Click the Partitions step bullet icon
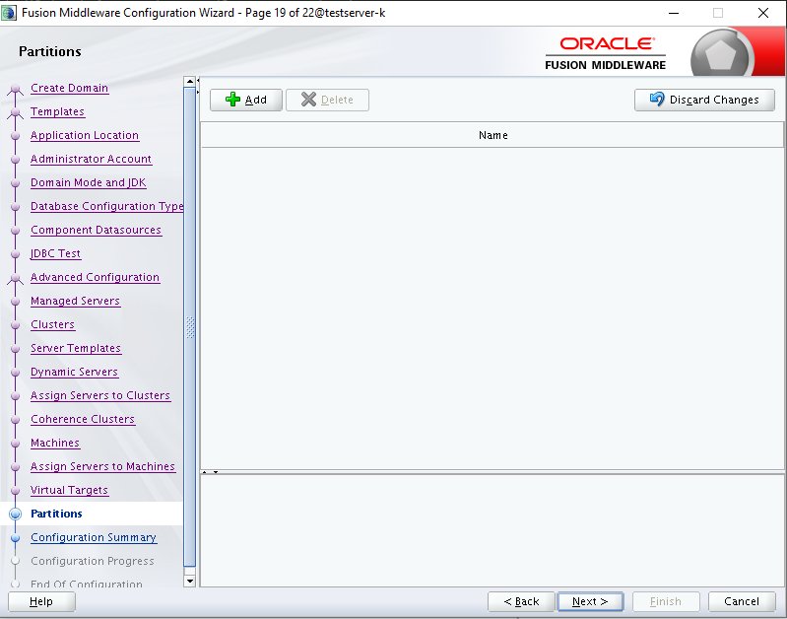Image resolution: width=787 pixels, height=619 pixels. point(16,514)
